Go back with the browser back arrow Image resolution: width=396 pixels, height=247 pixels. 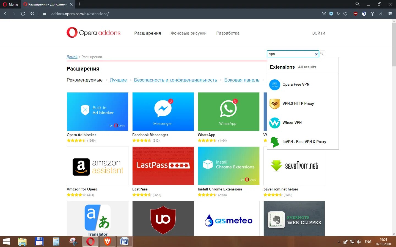(5, 14)
